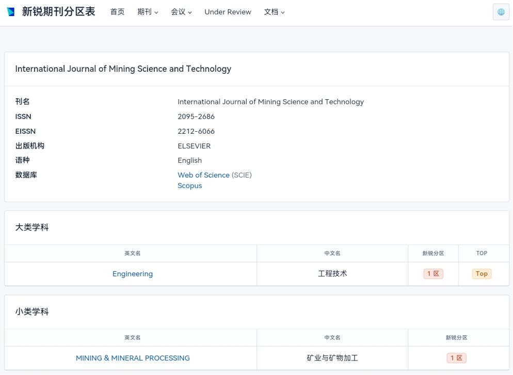Open the Under Review page
This screenshot has height=375, width=513.
(x=228, y=12)
